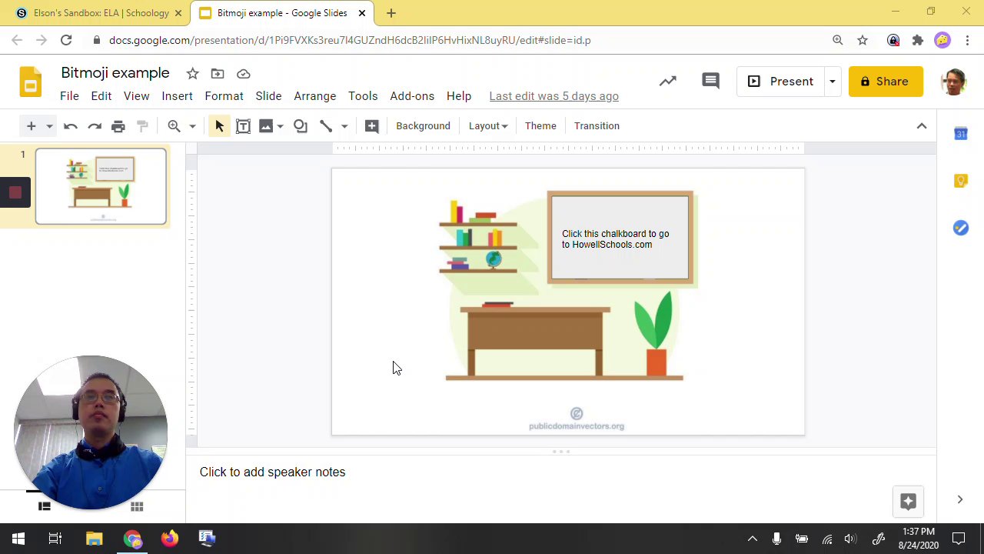Open 'Last edit was 5 days ago' link
984x554 pixels.
[x=553, y=96]
